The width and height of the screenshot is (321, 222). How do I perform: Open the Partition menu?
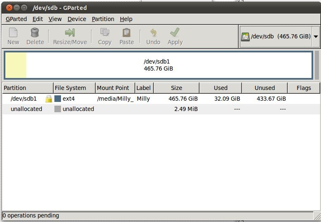point(103,19)
